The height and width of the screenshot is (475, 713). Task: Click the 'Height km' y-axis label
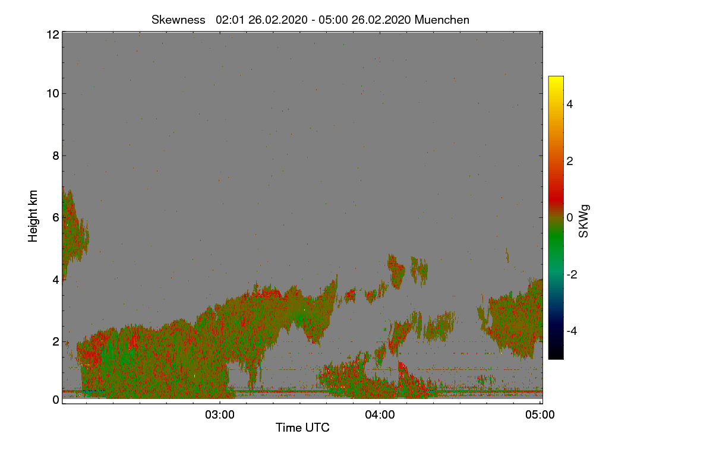coord(33,216)
